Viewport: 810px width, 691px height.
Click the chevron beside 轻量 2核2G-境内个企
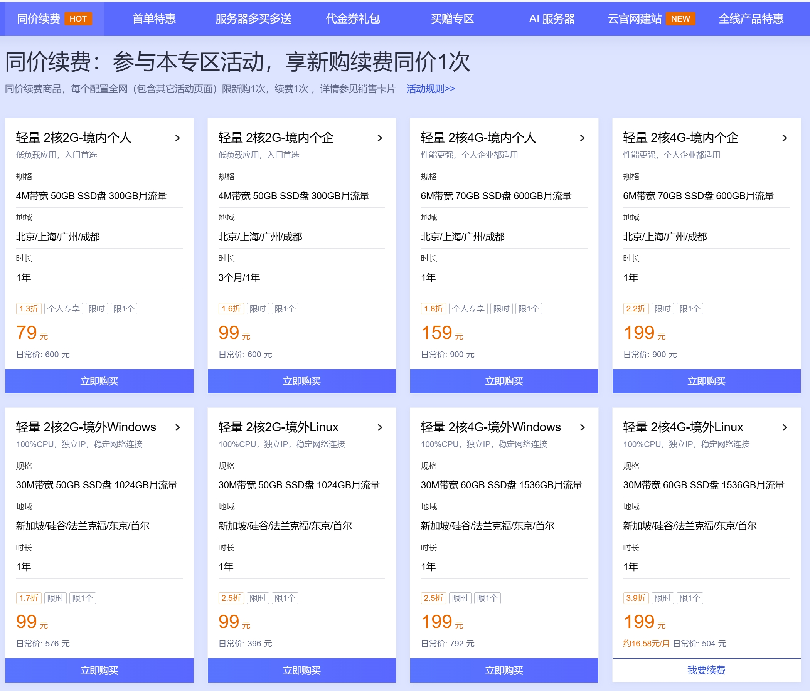[x=380, y=138]
